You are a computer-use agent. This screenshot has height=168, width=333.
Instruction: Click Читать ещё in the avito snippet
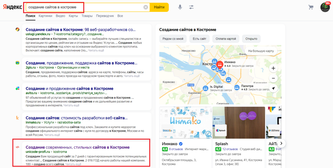coord(71,105)
